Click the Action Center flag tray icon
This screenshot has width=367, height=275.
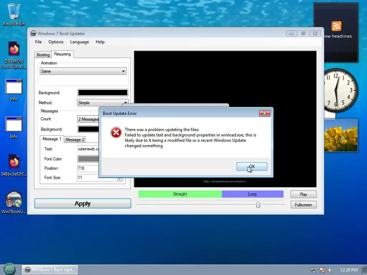click(x=322, y=270)
